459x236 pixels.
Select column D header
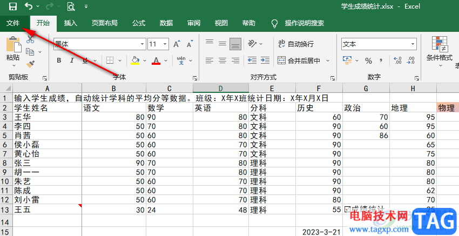pyautogui.click(x=221, y=88)
